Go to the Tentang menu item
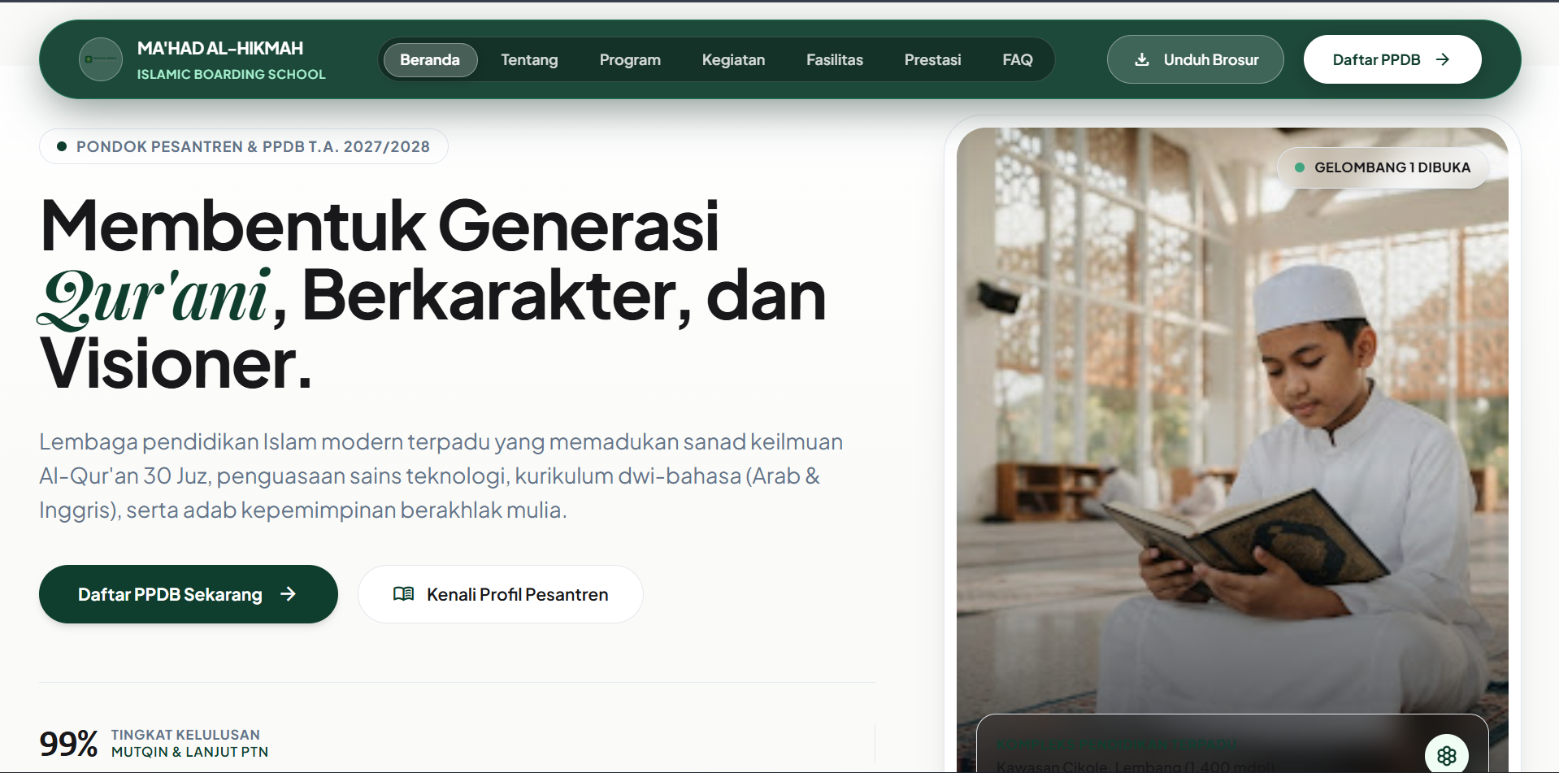Viewport: 1559px width, 773px height. (529, 60)
